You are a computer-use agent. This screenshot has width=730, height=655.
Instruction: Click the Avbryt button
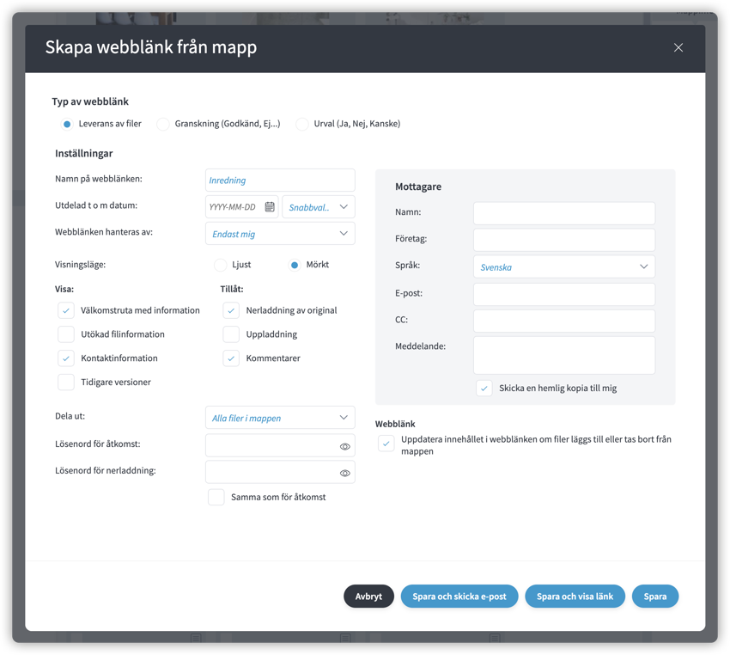pyautogui.click(x=368, y=597)
